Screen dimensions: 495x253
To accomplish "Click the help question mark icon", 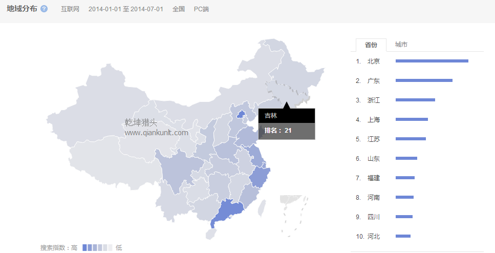I will (44, 9).
